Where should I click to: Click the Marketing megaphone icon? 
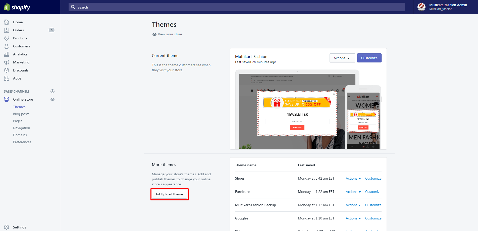click(x=7, y=62)
